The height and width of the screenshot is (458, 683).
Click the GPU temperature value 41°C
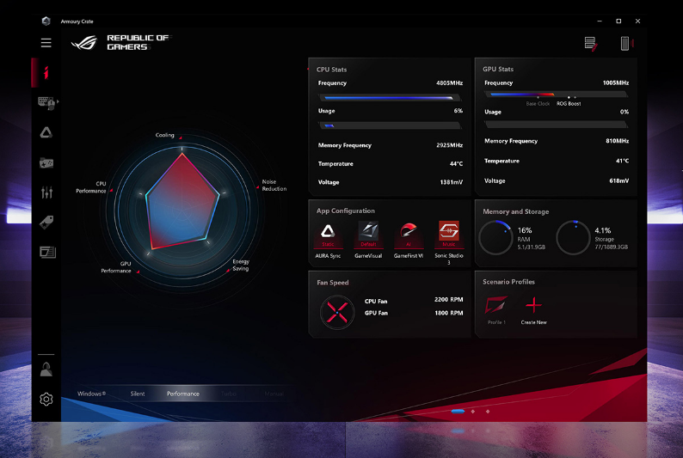tap(623, 161)
